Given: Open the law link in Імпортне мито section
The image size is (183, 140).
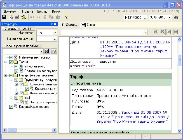Looking at the screenshot, I should (x=133, y=117).
